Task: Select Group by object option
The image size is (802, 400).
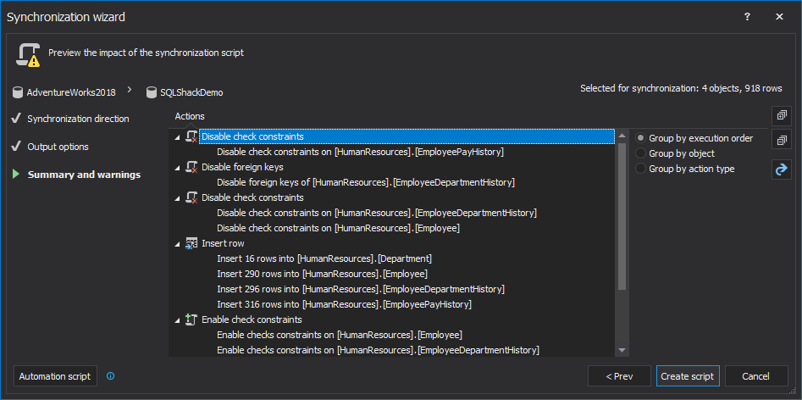Action: [641, 153]
